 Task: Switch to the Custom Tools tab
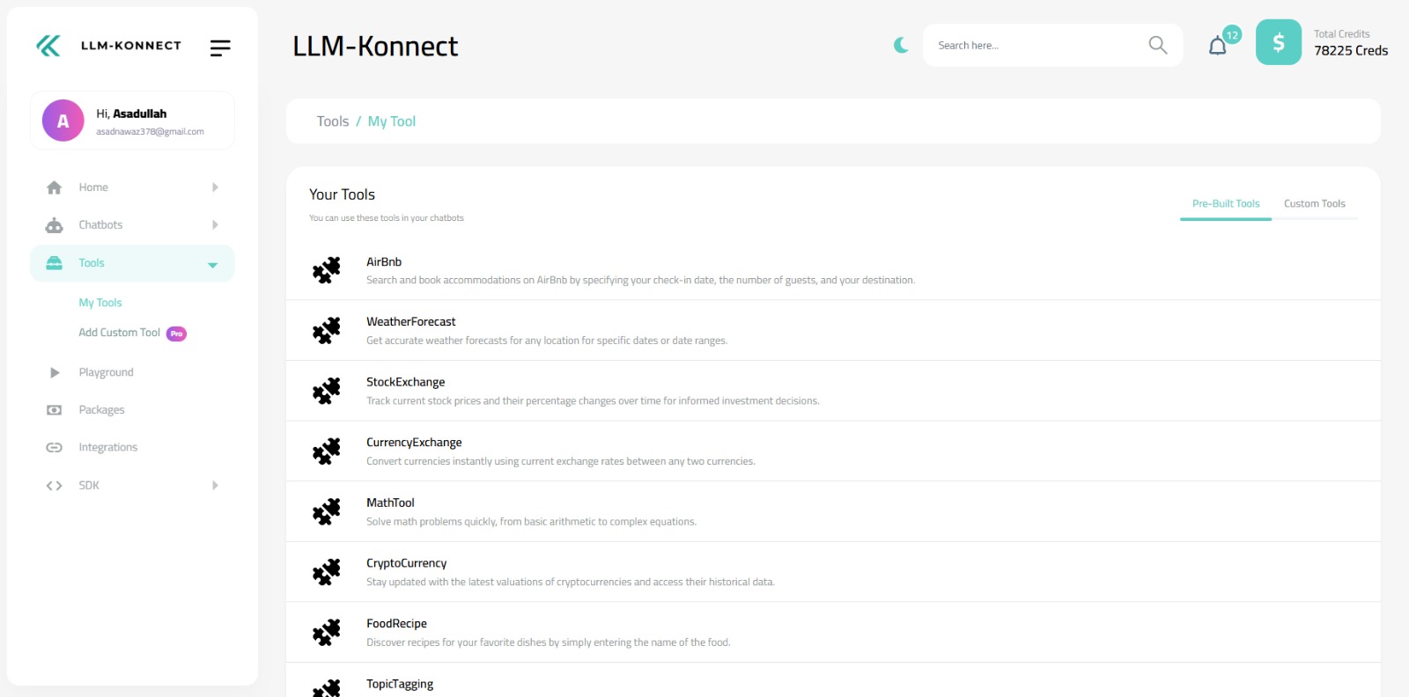click(1314, 204)
